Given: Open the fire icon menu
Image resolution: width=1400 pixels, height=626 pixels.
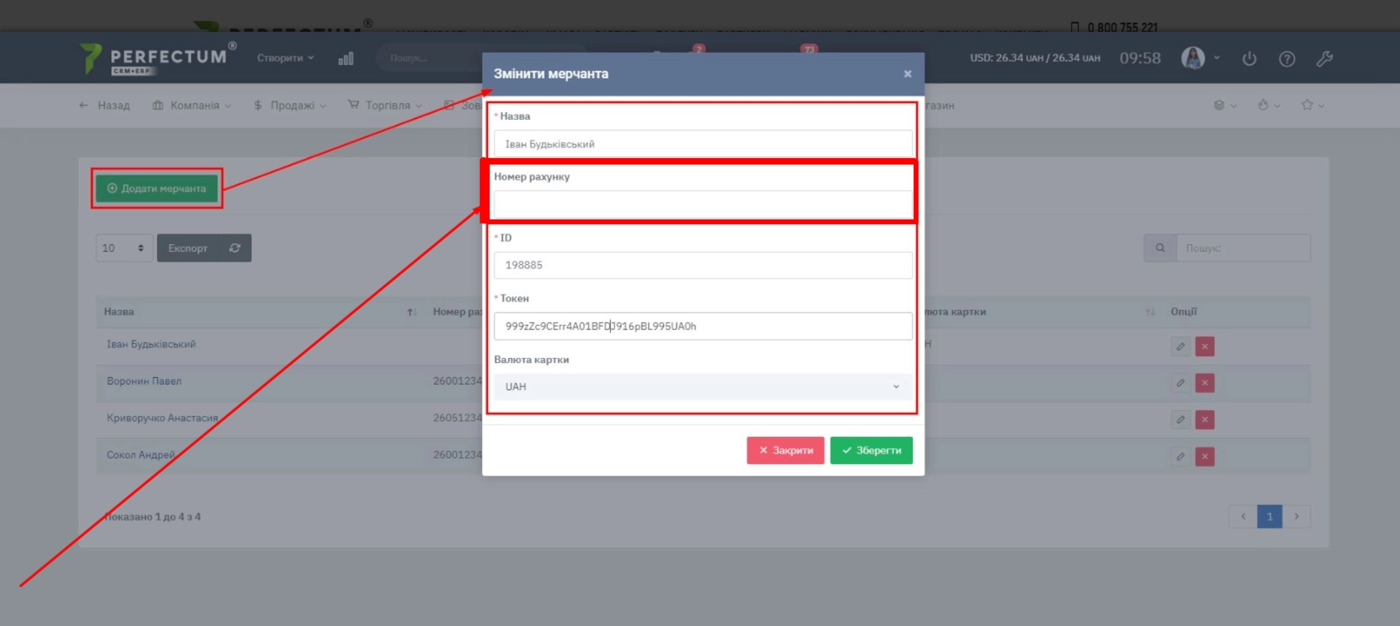Looking at the screenshot, I should (x=1263, y=105).
